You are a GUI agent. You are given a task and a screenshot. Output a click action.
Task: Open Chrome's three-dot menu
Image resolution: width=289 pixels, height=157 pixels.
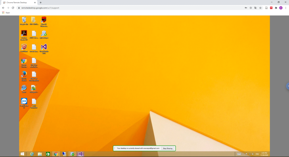click(x=286, y=8)
